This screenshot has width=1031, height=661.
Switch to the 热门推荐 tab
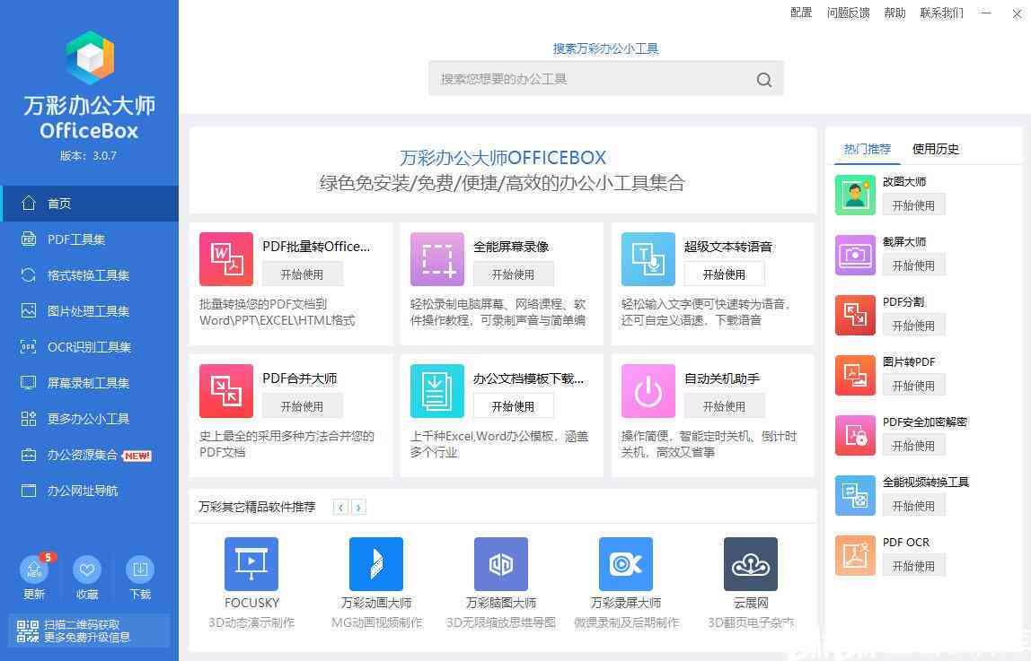click(868, 149)
